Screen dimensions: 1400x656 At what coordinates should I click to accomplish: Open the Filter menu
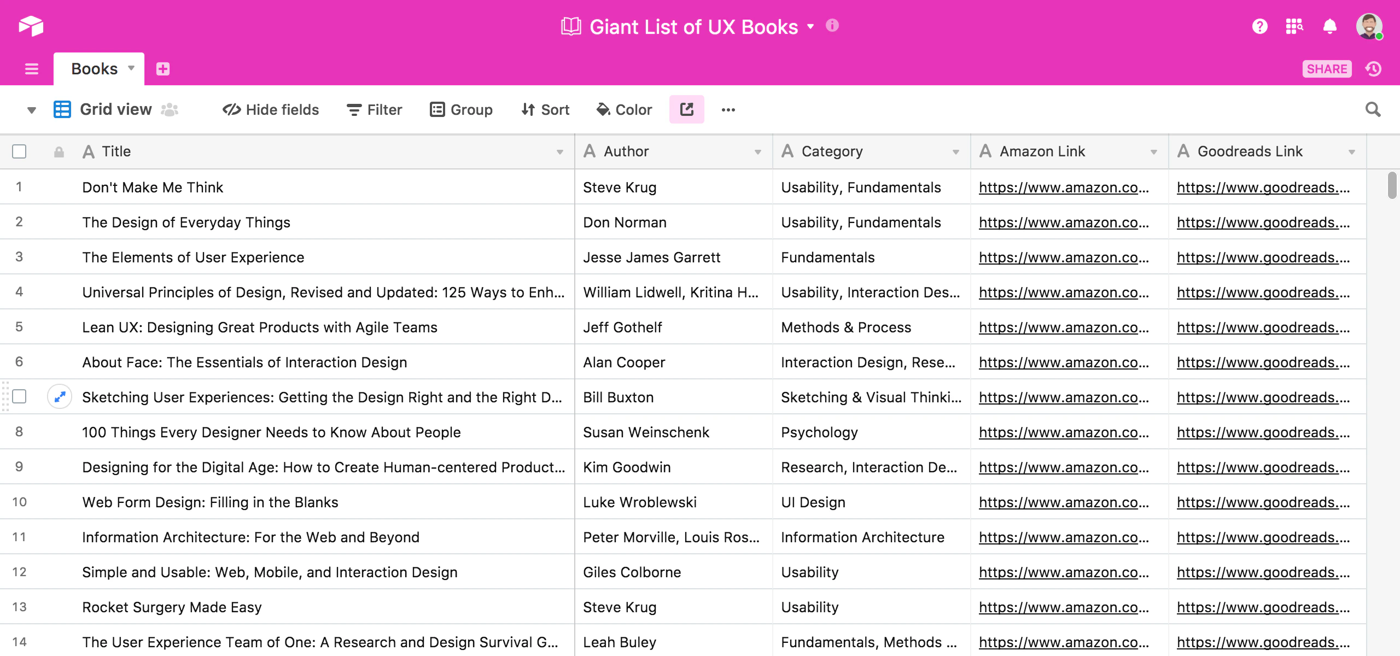pyautogui.click(x=374, y=109)
